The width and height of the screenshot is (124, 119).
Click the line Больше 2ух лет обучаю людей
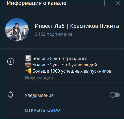[x=65, y=65]
